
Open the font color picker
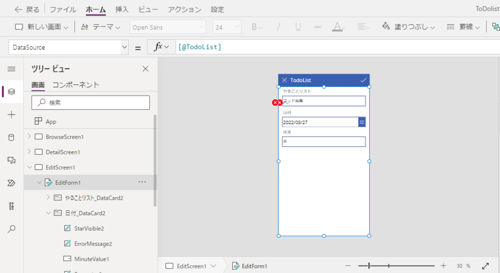coord(339,27)
